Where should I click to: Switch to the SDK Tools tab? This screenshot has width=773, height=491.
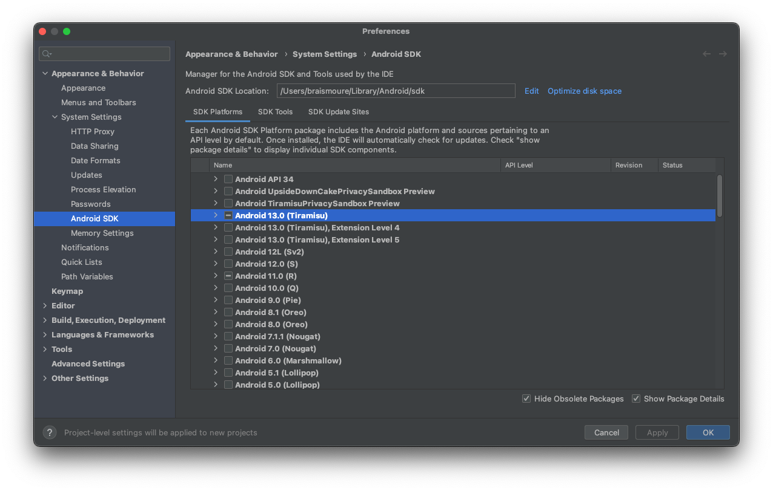click(x=275, y=112)
